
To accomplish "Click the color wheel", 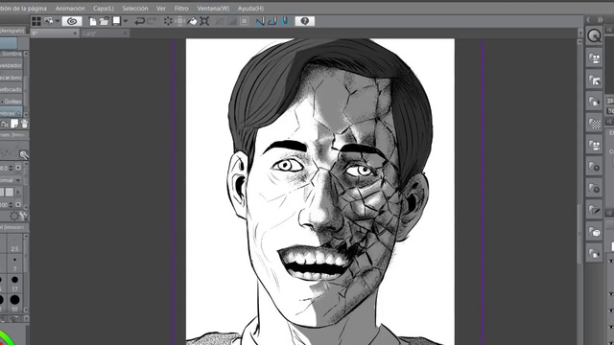I will [6, 338].
